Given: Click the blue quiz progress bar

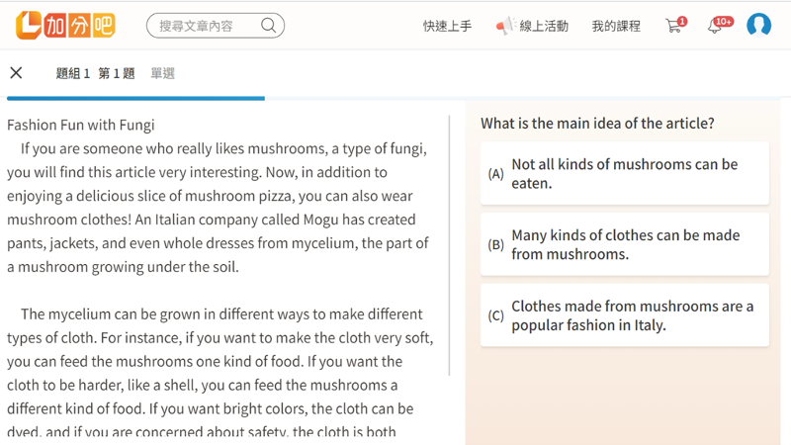Looking at the screenshot, I should click(x=135, y=98).
